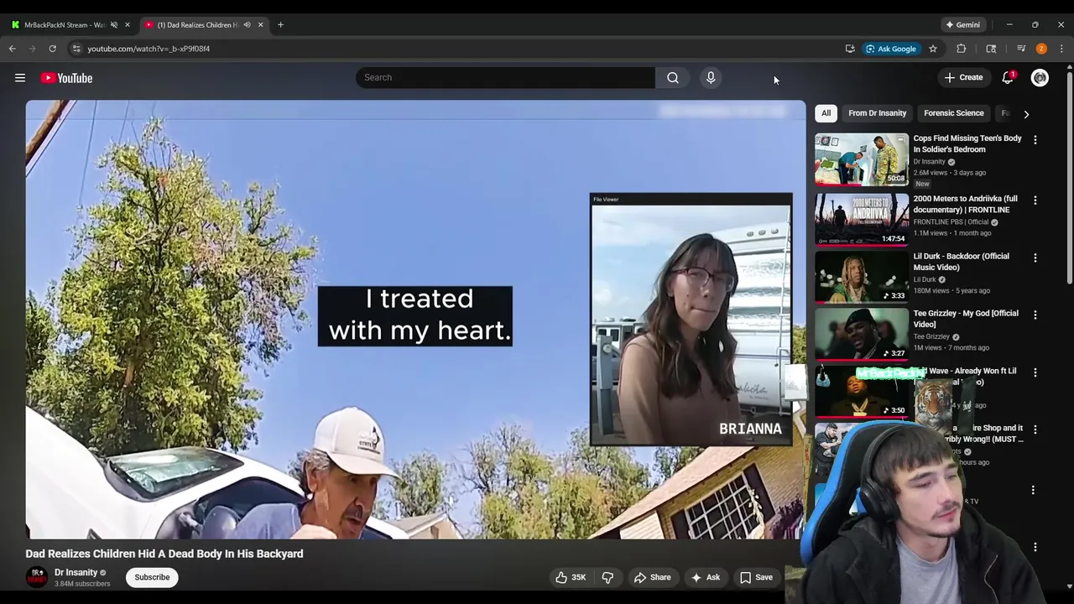The width and height of the screenshot is (1074, 604).
Task: Open Cops Find Missing Teen's Body video title
Action: click(x=967, y=143)
